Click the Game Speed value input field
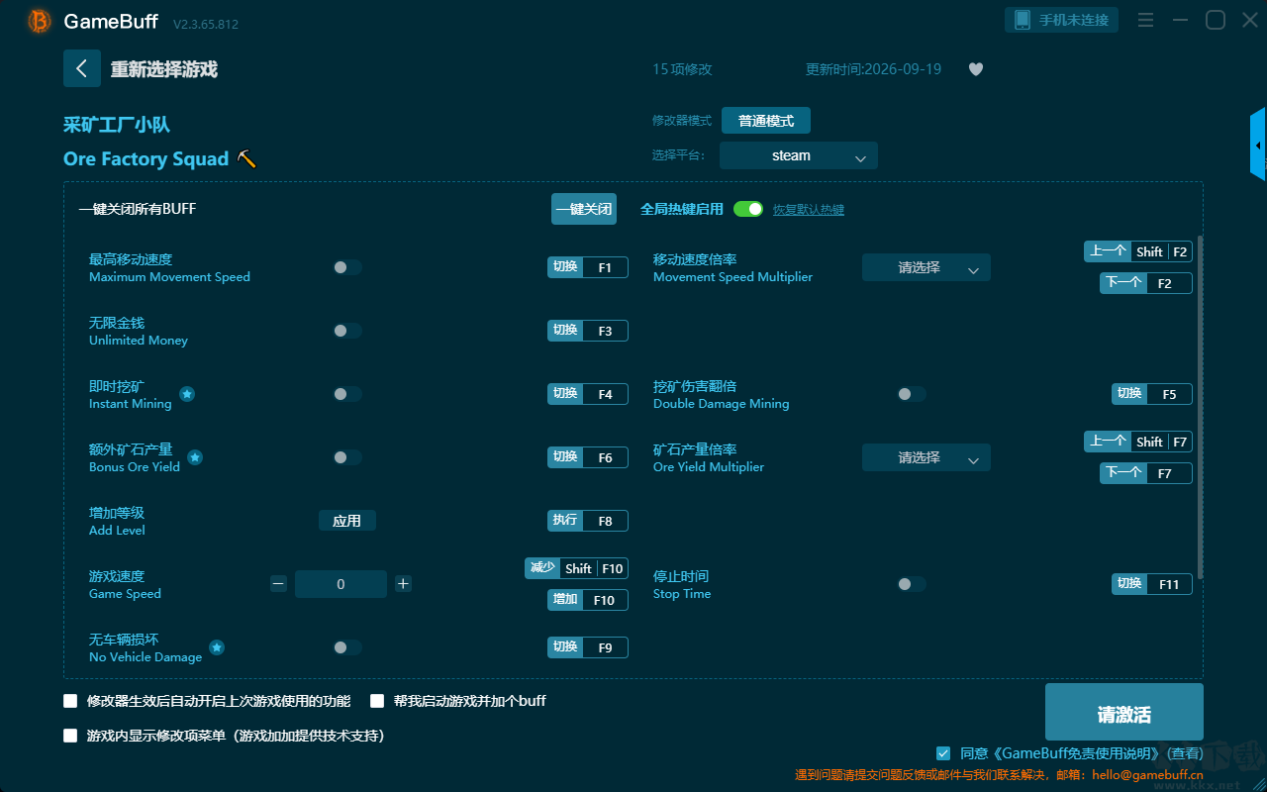The image size is (1267, 792). (x=341, y=584)
